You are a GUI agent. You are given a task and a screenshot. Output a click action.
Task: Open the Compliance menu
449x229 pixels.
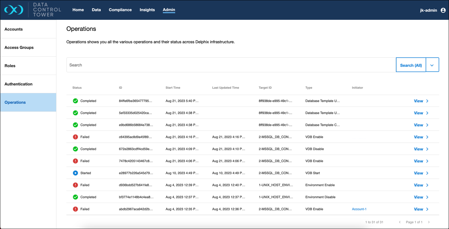click(120, 10)
